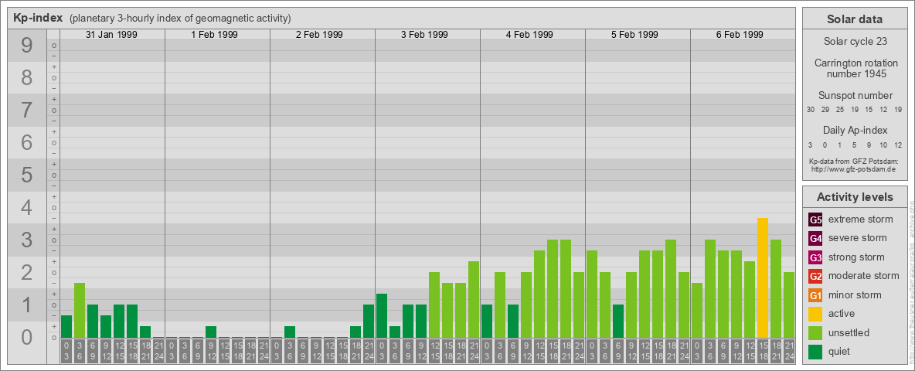Click the 18-21 bar on 5 Feb 1999
The image size is (915, 371).
click(671, 289)
